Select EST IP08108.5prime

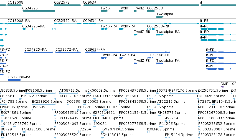(40, 93)
